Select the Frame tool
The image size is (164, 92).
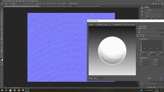(2, 20)
